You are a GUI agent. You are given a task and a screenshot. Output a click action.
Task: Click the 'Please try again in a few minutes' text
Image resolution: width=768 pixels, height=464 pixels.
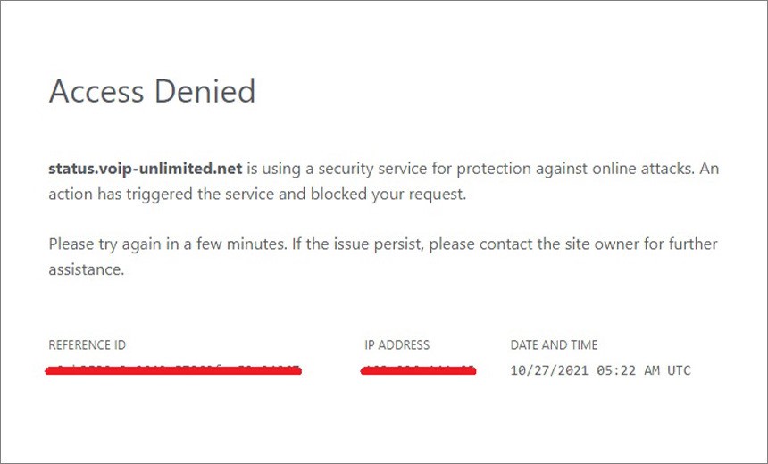point(168,244)
